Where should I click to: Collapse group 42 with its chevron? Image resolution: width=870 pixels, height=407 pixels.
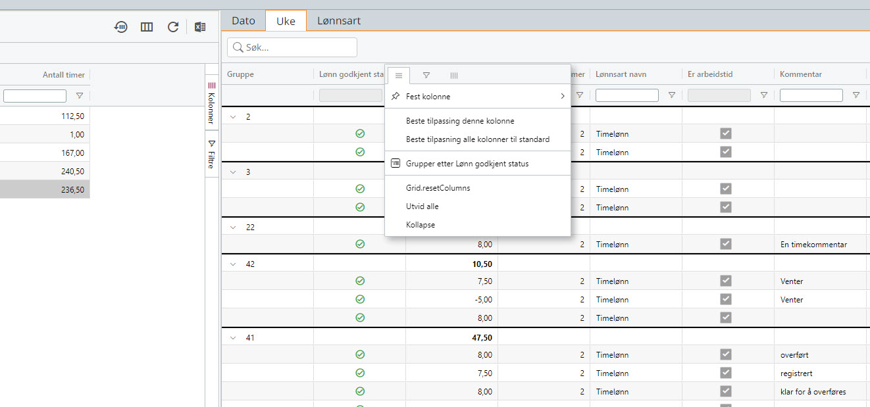233,264
